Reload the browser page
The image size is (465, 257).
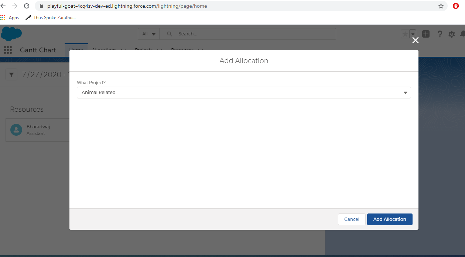(27, 6)
